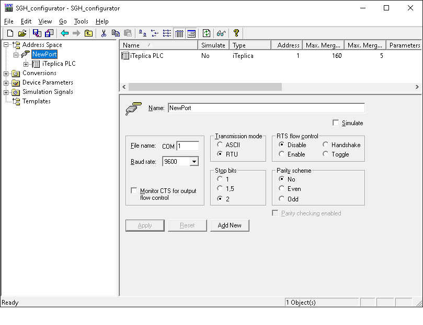Screen dimensions: 423x325
Task: Switch to Details view icon
Action: (179, 33)
